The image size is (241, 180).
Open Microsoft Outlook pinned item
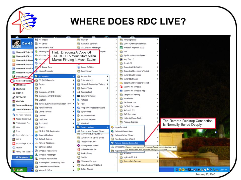coord(23,60)
